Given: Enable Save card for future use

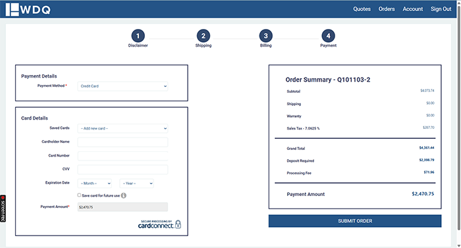Looking at the screenshot, I should pyautogui.click(x=79, y=195).
